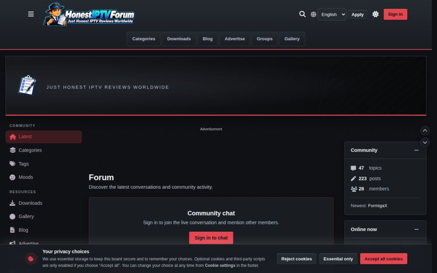Open Downloads in top navigation
This screenshot has height=273, width=437.
click(x=179, y=39)
